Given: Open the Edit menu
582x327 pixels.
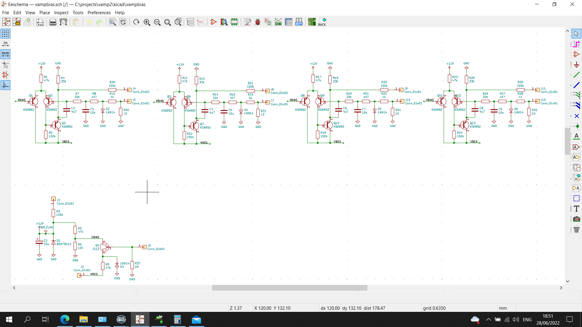Looking at the screenshot, I should click(x=17, y=13).
